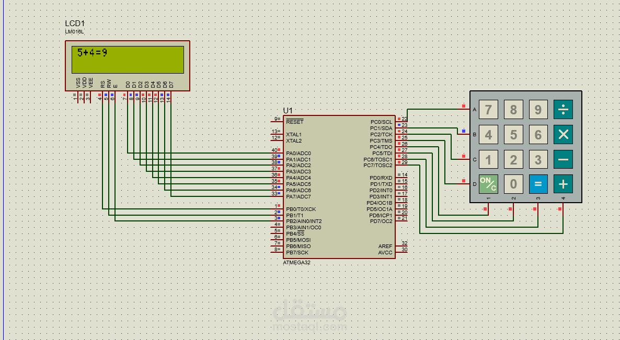Click the minus key on the keypad
Image resolution: width=620 pixels, height=340 pixels.
coord(563,159)
